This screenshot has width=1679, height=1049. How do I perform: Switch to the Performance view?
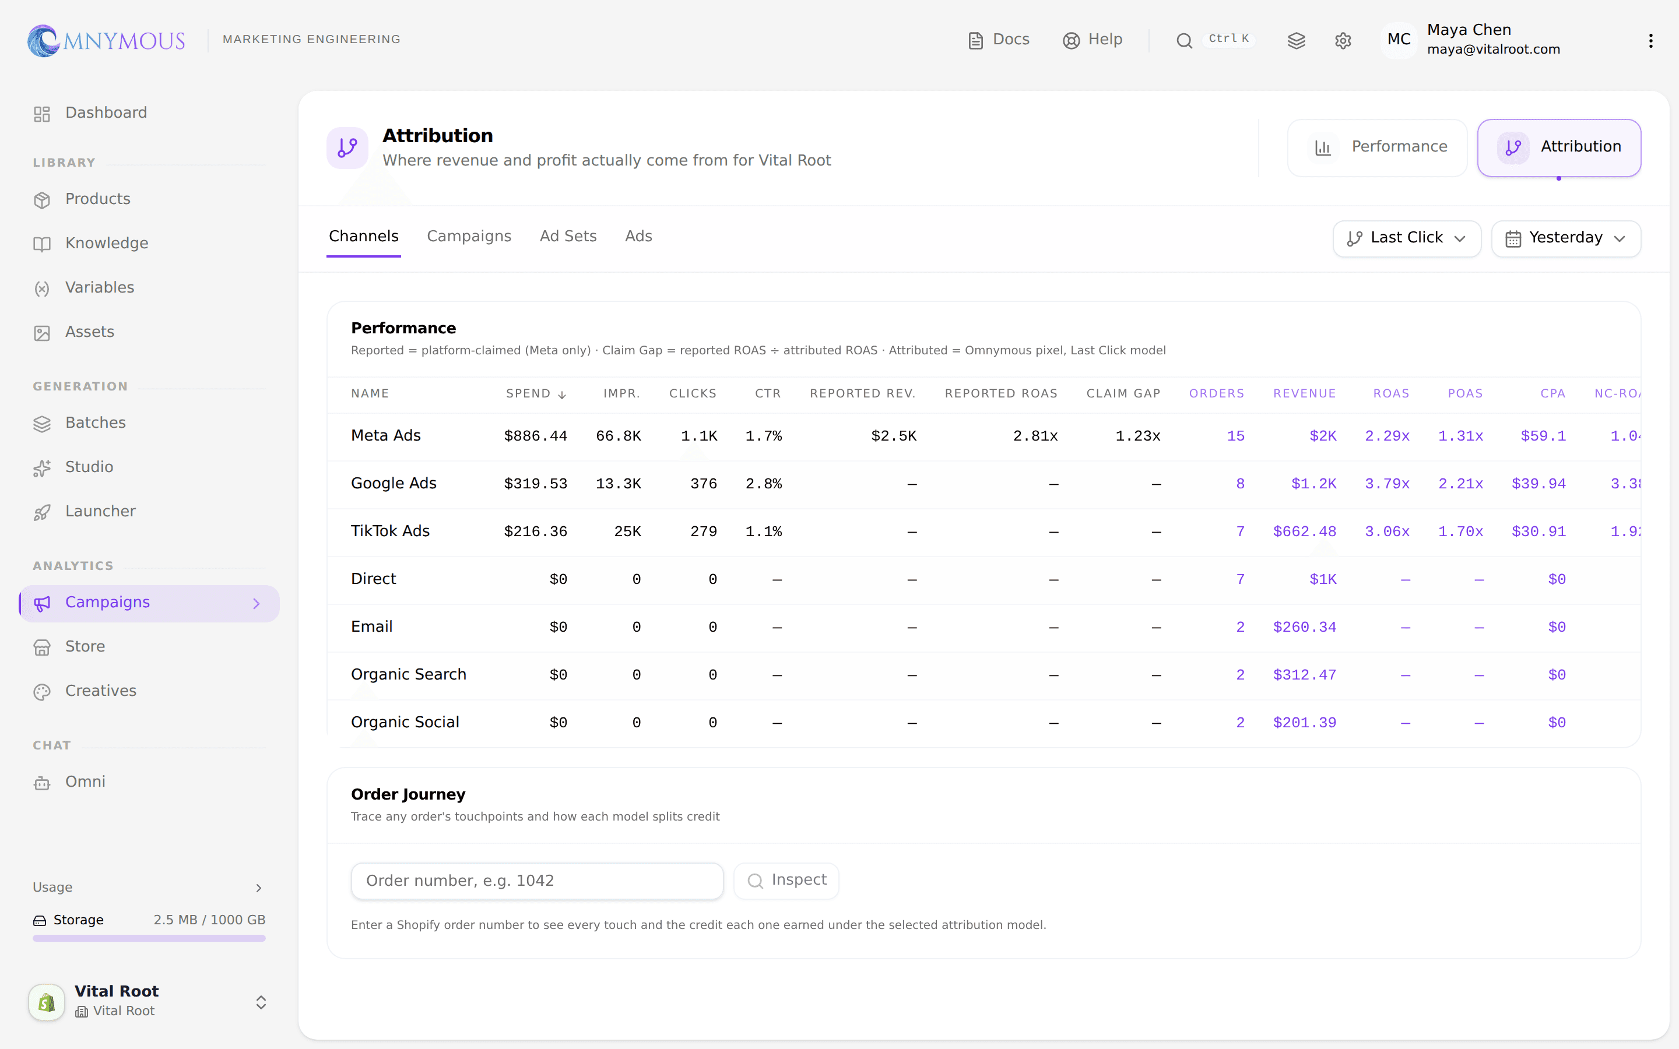point(1376,147)
